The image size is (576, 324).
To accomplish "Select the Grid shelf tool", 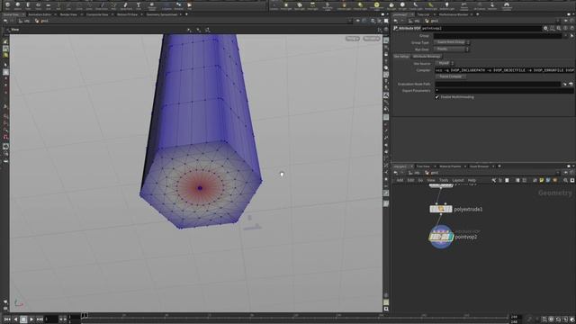I will coord(48,5).
